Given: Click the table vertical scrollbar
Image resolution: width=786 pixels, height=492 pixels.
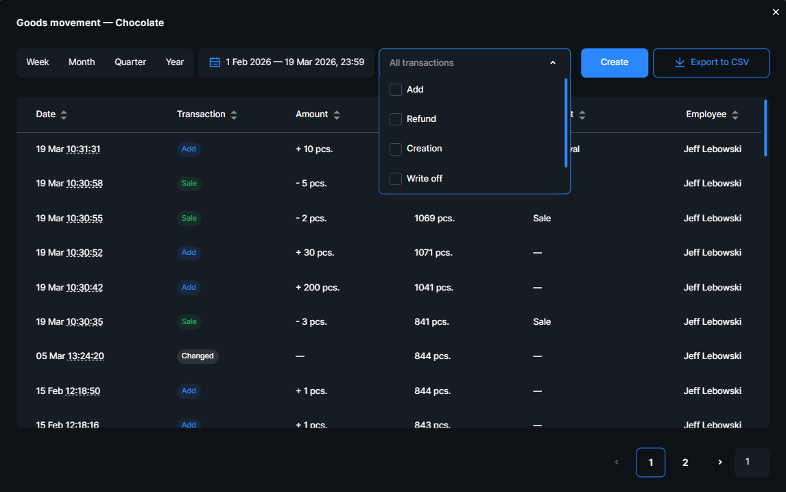Looking at the screenshot, I should 765,128.
